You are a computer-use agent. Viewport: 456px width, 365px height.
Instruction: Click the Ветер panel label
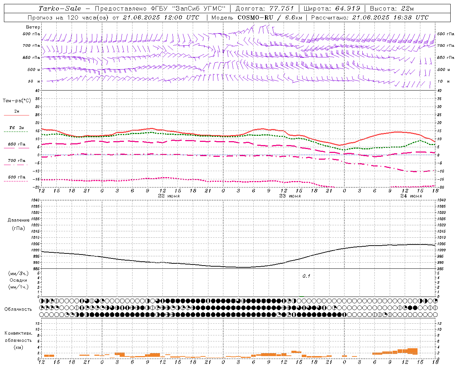pyautogui.click(x=33, y=27)
